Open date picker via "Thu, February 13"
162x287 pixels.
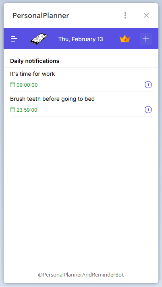(81, 39)
